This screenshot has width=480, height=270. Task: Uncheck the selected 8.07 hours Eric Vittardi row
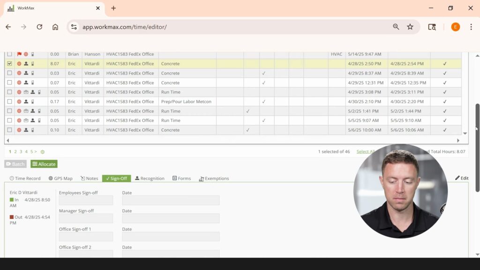pos(9,64)
